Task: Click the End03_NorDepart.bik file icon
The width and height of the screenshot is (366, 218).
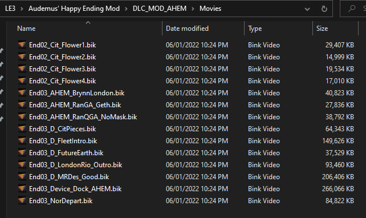Action: (x=22, y=200)
